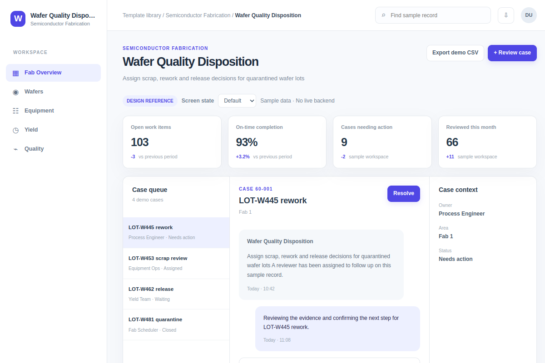Click Export demo CSV button
This screenshot has width=545, height=363.
click(455, 53)
